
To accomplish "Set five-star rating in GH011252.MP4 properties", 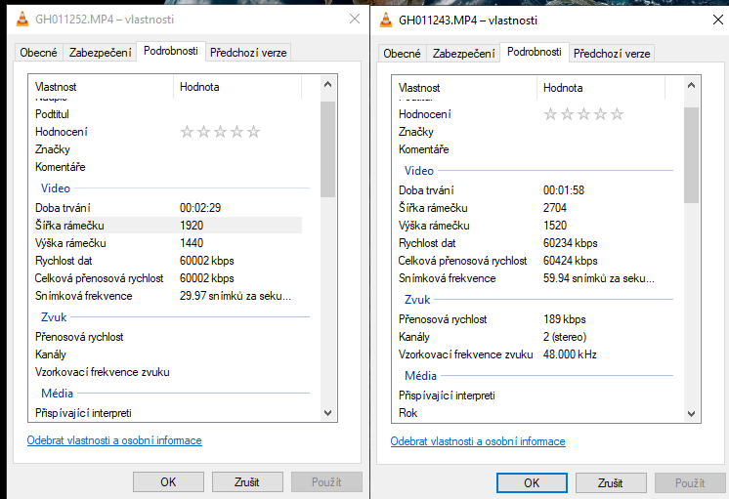I will tap(254, 132).
